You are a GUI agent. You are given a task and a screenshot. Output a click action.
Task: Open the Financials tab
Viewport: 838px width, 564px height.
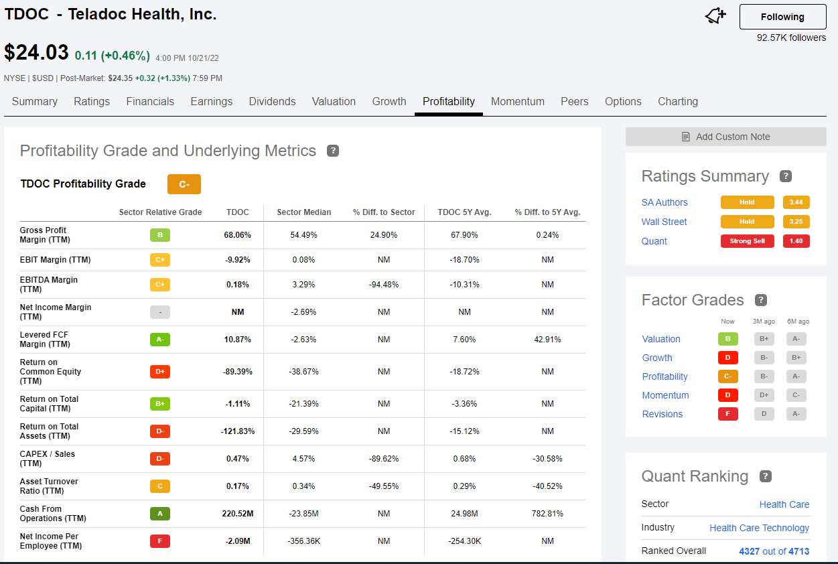[150, 102]
